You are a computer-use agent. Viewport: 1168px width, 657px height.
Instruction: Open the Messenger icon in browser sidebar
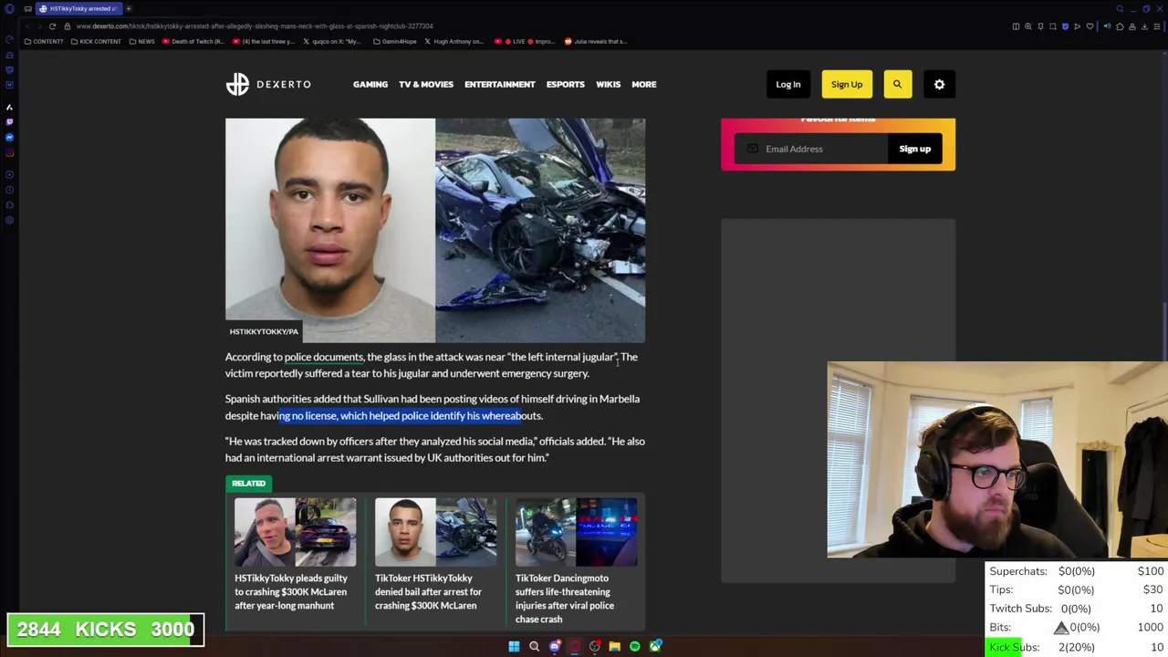click(9, 137)
